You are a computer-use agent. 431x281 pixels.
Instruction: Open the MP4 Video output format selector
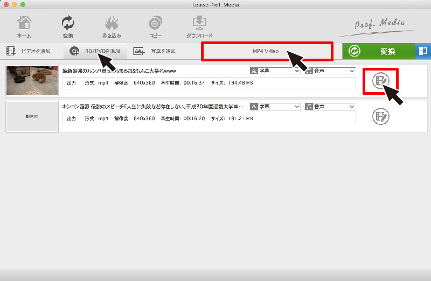pos(267,51)
